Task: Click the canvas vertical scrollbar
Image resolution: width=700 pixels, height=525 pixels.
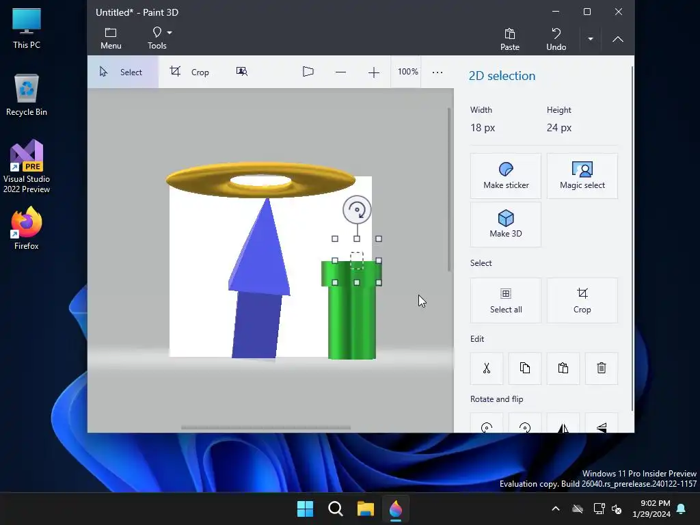Action: 448,189
